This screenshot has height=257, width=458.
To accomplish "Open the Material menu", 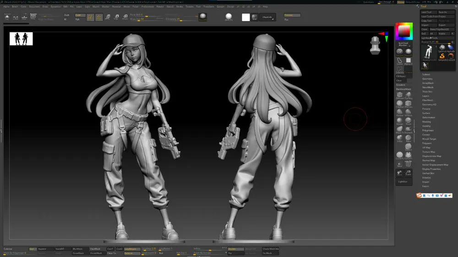I will click(x=116, y=6).
